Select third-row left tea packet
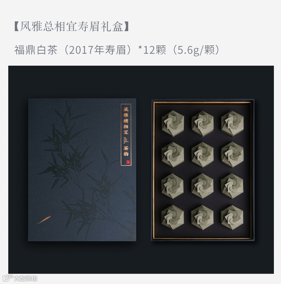This screenshot has width=281, height=284. tap(172, 186)
